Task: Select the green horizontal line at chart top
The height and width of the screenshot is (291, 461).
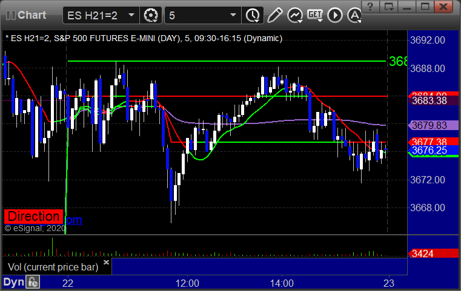Action: point(227,61)
